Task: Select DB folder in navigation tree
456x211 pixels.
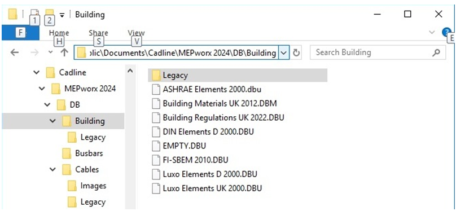Action: [74, 105]
